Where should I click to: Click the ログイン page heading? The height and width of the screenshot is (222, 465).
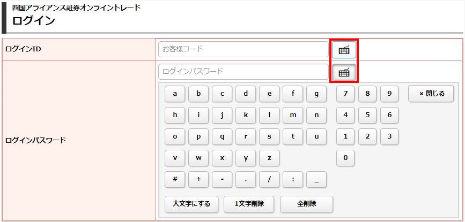[33, 21]
